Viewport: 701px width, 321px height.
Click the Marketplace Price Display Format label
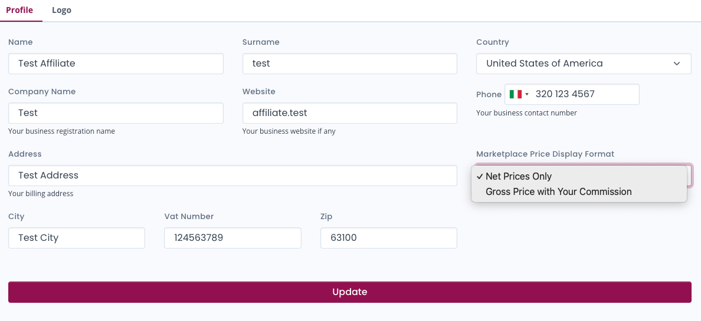pyautogui.click(x=545, y=154)
